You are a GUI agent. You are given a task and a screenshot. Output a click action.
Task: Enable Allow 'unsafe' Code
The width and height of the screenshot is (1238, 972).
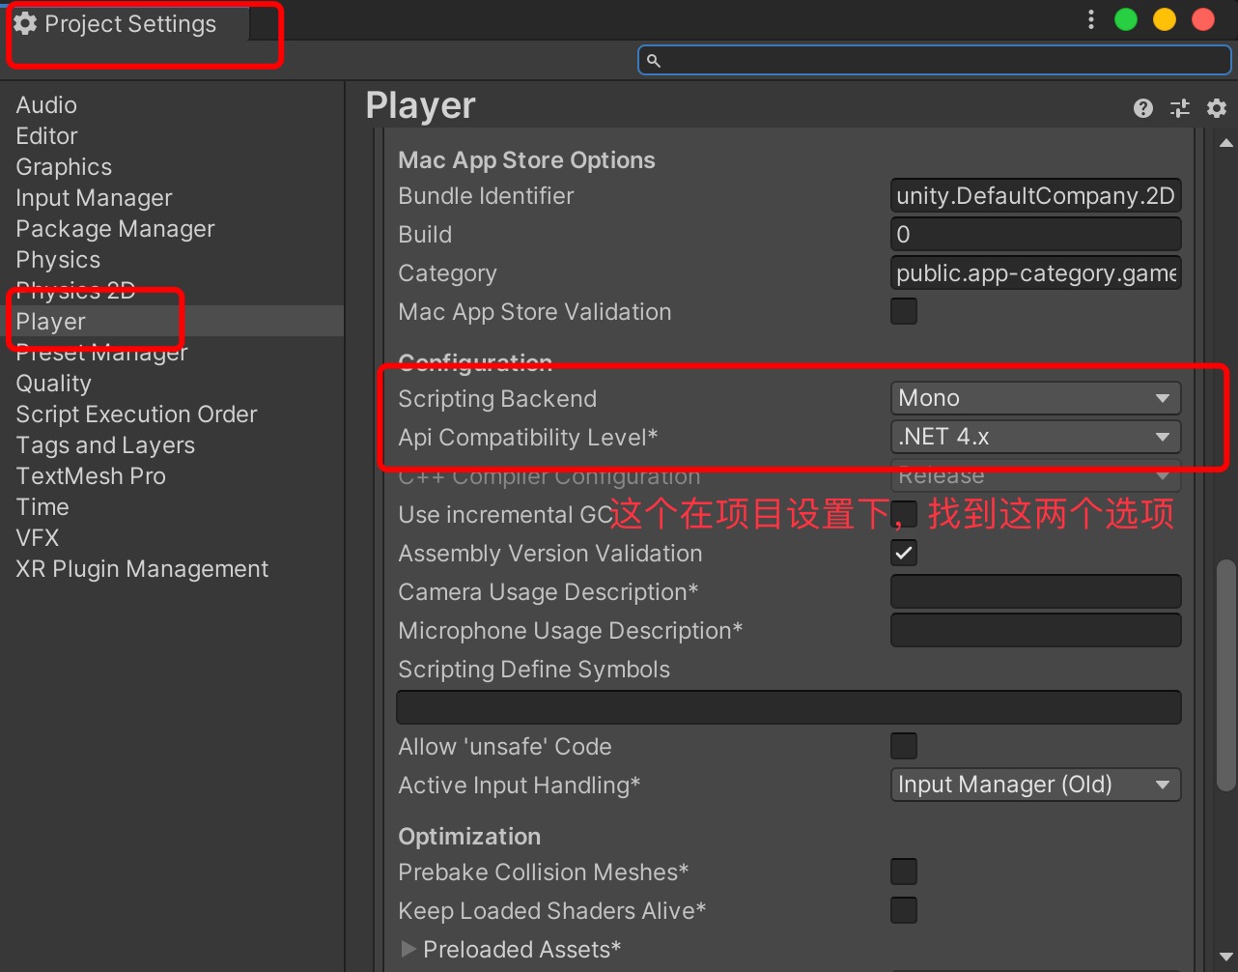[903, 745]
